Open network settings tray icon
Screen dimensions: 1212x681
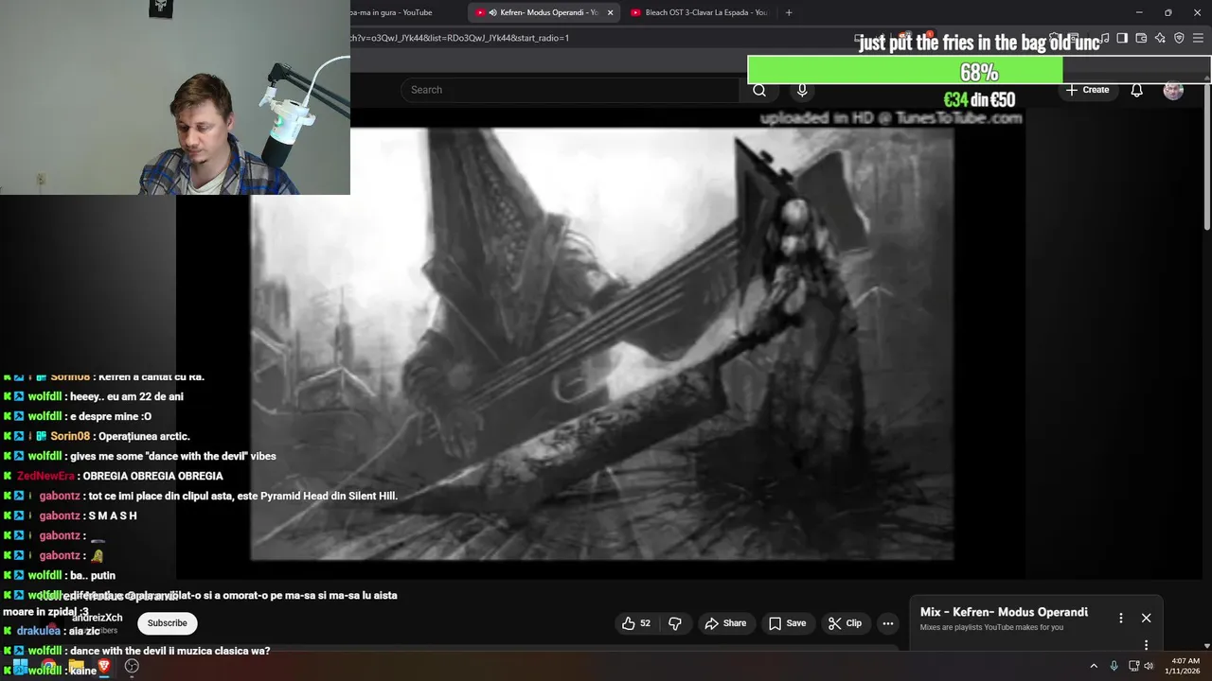coord(1133,666)
